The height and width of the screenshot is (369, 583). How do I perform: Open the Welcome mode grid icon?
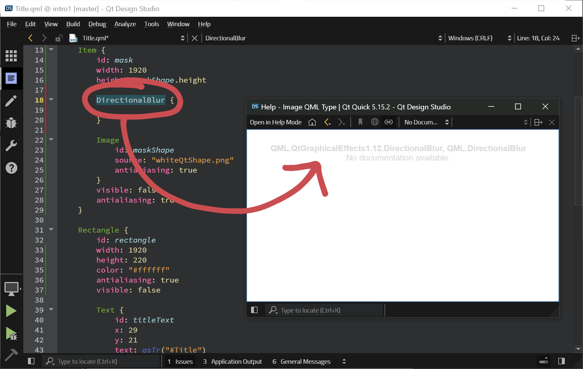(11, 56)
